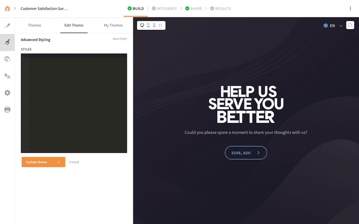359x224 pixels.
Task: Select the Edit Theme tab
Action: [74, 25]
